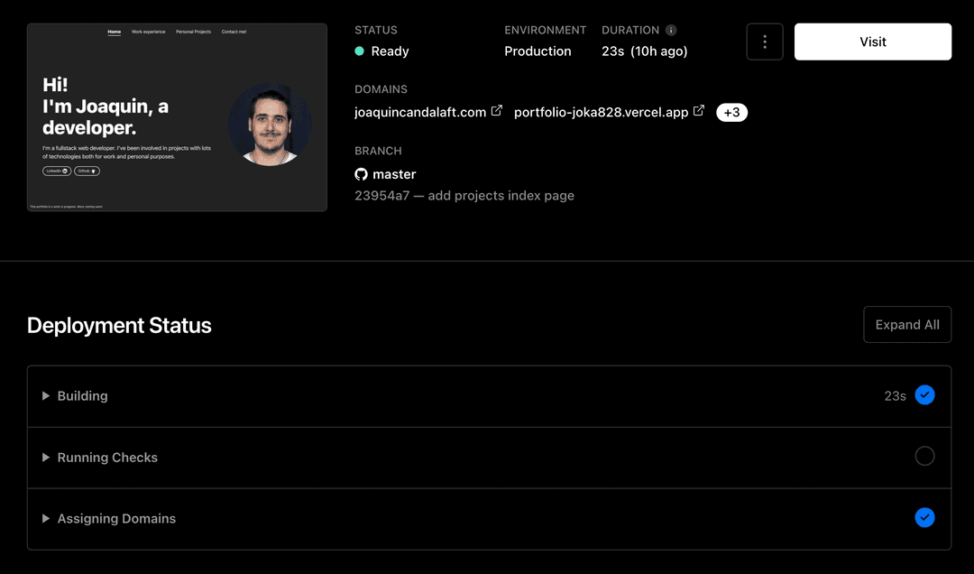Open the portfolio-joka828.vercel.app domain link
This screenshot has width=974, height=574.
(x=601, y=113)
